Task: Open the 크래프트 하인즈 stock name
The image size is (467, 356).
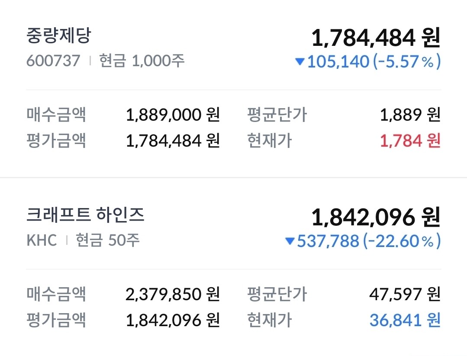Action: pos(85,215)
